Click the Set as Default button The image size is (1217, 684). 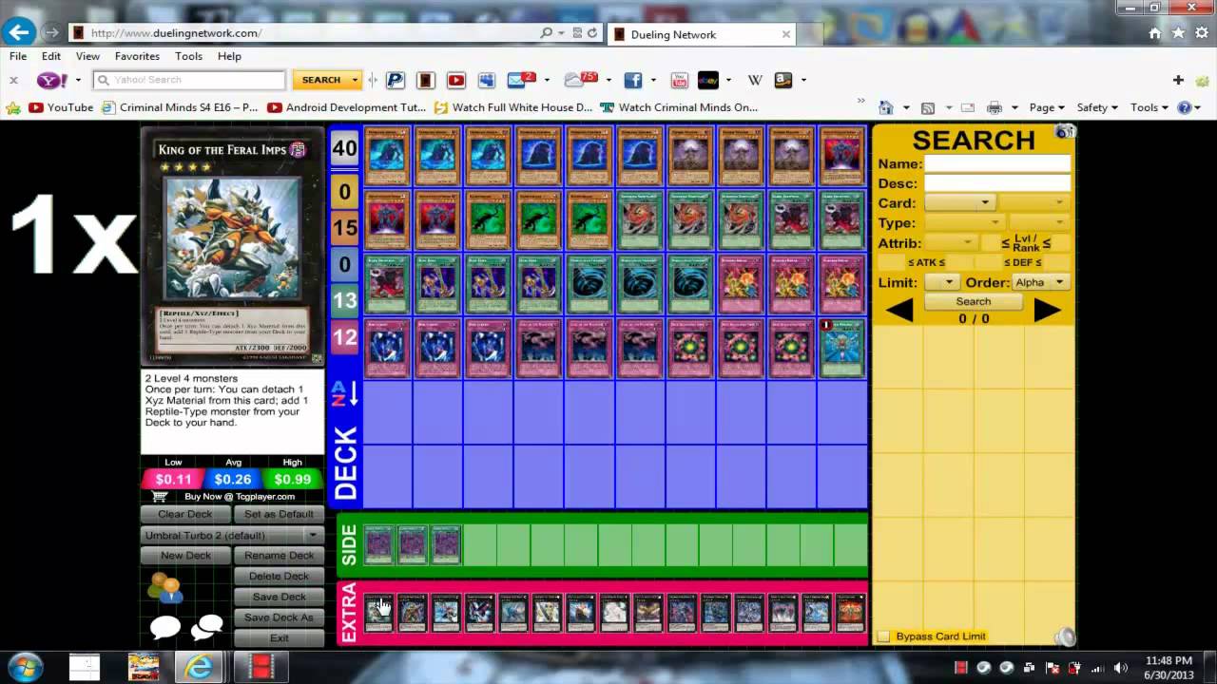pyautogui.click(x=279, y=514)
